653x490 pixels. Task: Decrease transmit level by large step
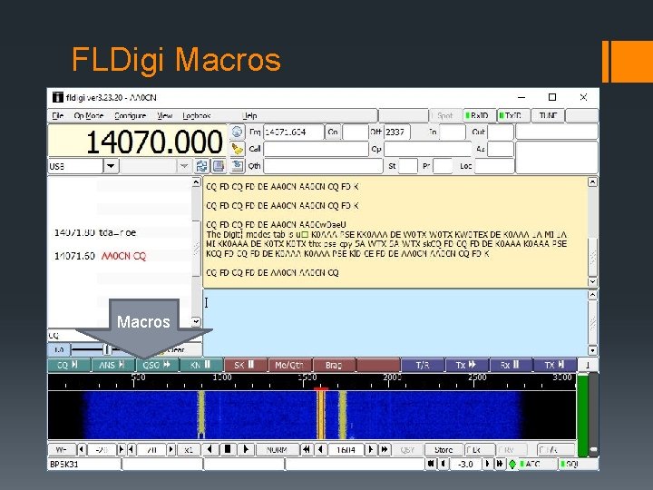pyautogui.click(x=431, y=464)
